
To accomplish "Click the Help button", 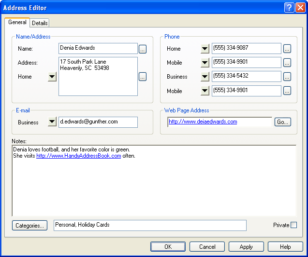I will coord(285,246).
